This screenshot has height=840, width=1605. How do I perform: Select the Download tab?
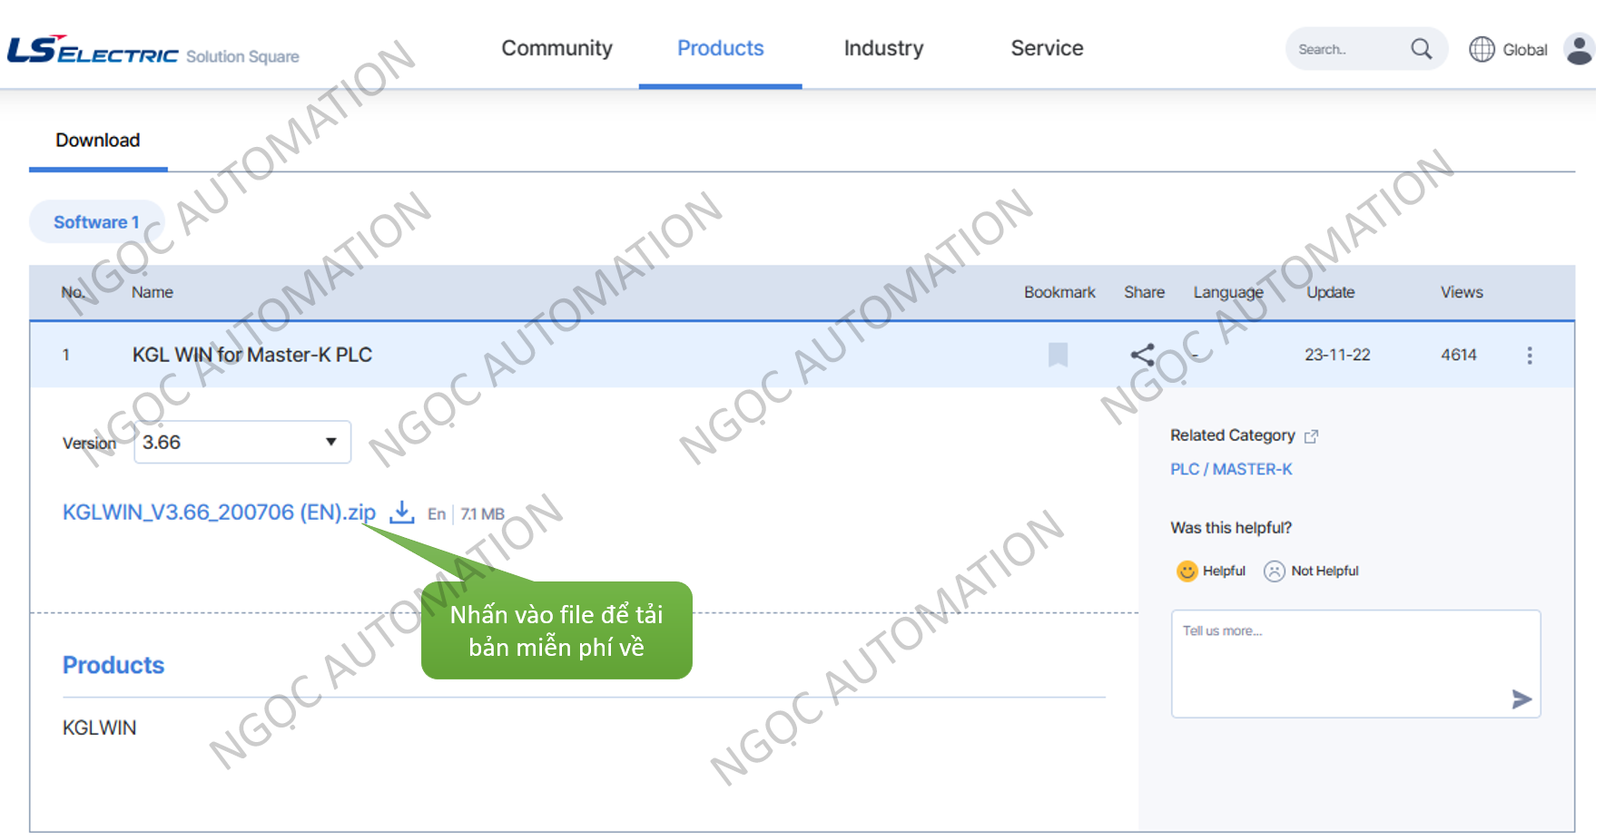coord(98,141)
